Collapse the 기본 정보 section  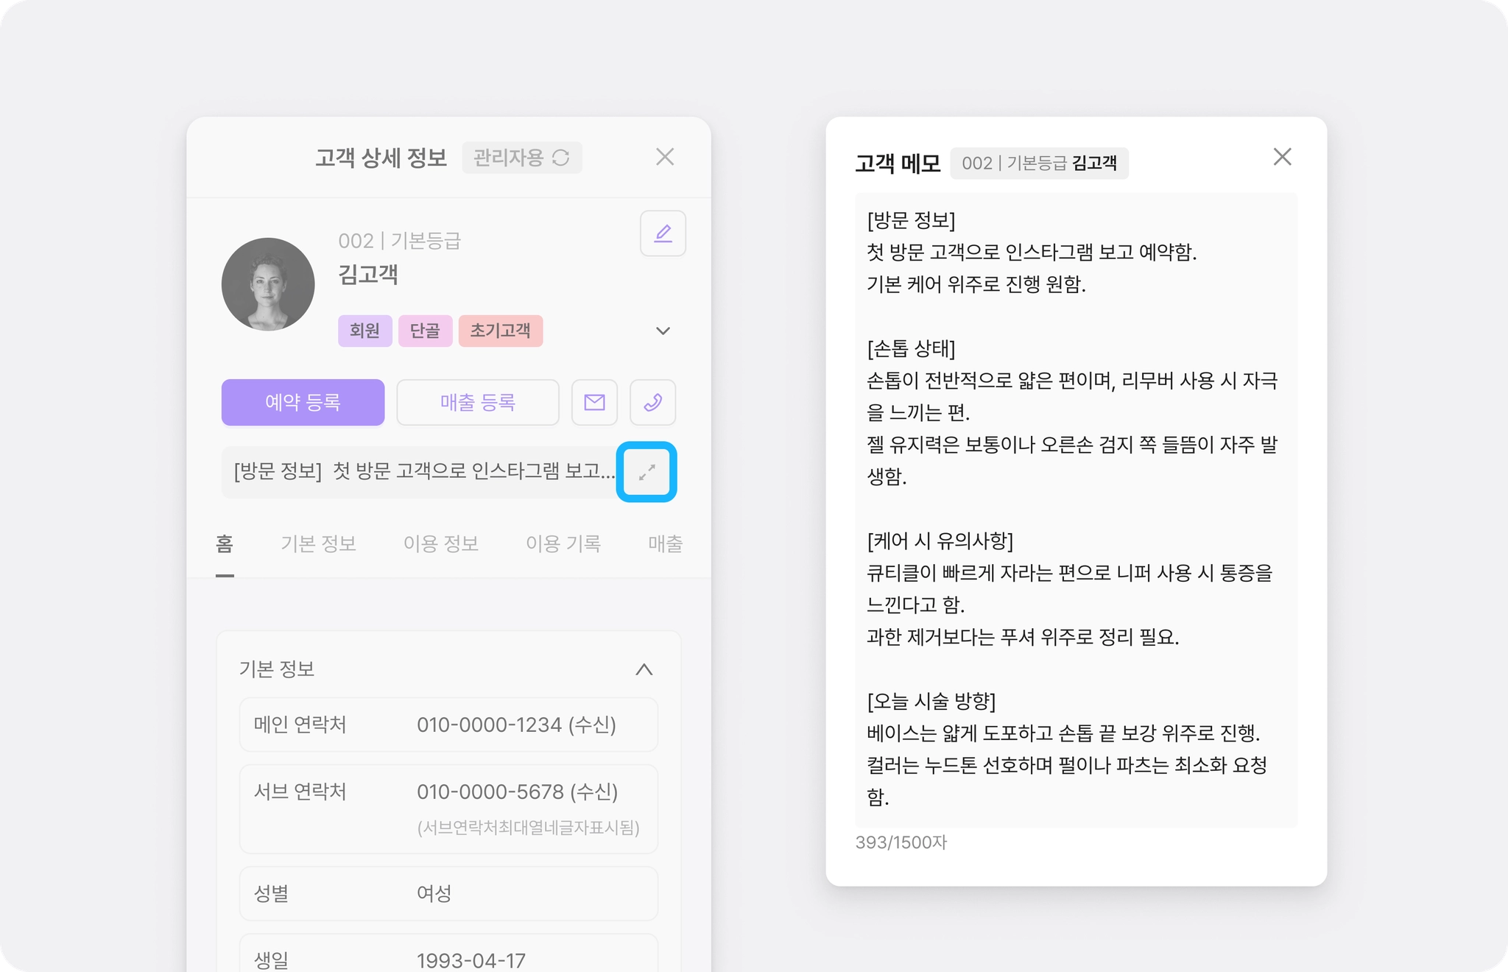[644, 669]
